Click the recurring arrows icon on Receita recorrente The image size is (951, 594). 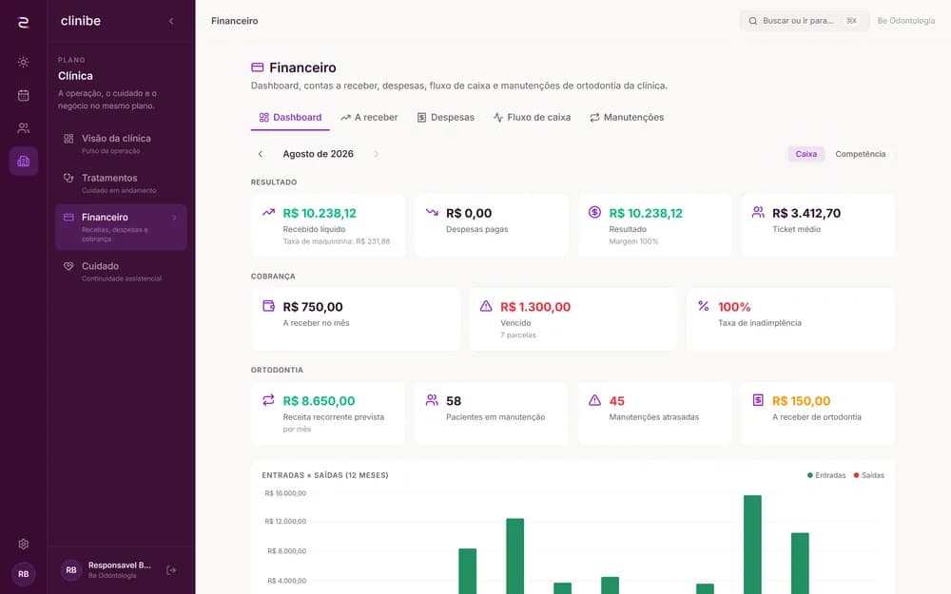click(x=268, y=400)
